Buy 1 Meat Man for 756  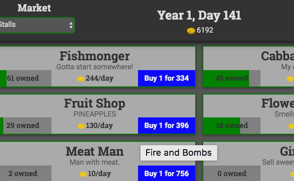tap(167, 174)
